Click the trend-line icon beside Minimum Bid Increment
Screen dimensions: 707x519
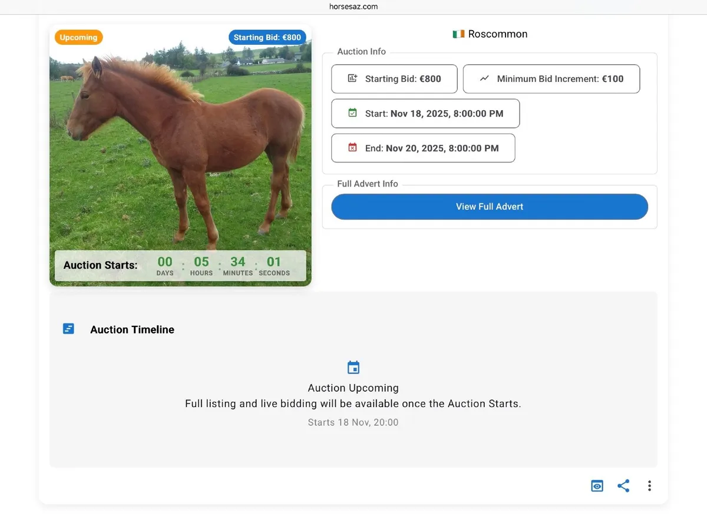pyautogui.click(x=483, y=78)
